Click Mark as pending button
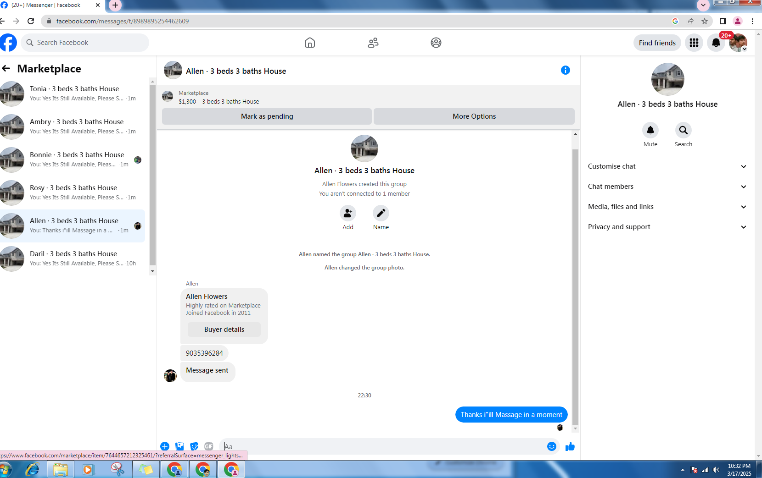The image size is (762, 478). (x=267, y=116)
